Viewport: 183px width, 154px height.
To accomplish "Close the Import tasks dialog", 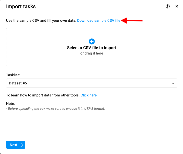I will pyautogui.click(x=177, y=6).
